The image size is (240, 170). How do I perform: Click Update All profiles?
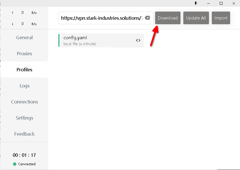[x=196, y=18]
